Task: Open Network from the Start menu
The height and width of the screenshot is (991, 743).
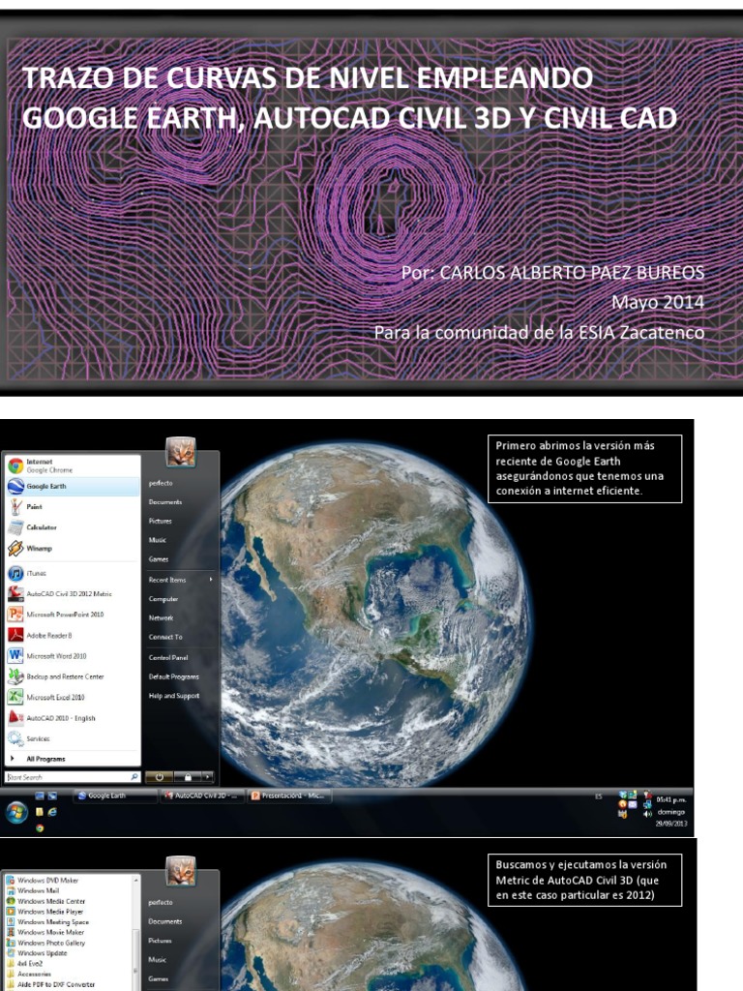Action: pos(162,617)
